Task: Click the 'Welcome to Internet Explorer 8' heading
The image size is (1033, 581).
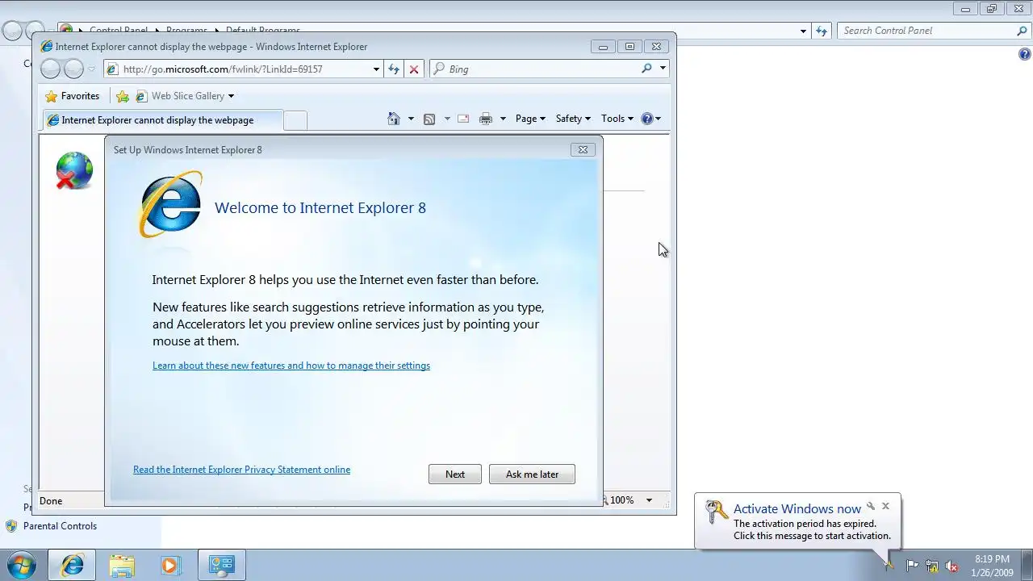Action: click(x=320, y=207)
